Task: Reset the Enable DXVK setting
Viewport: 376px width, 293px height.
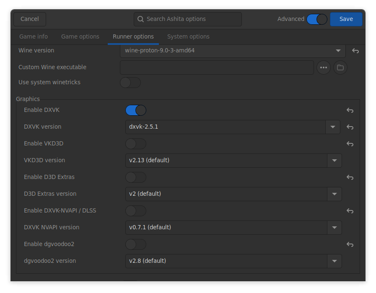Action: (x=350, y=110)
